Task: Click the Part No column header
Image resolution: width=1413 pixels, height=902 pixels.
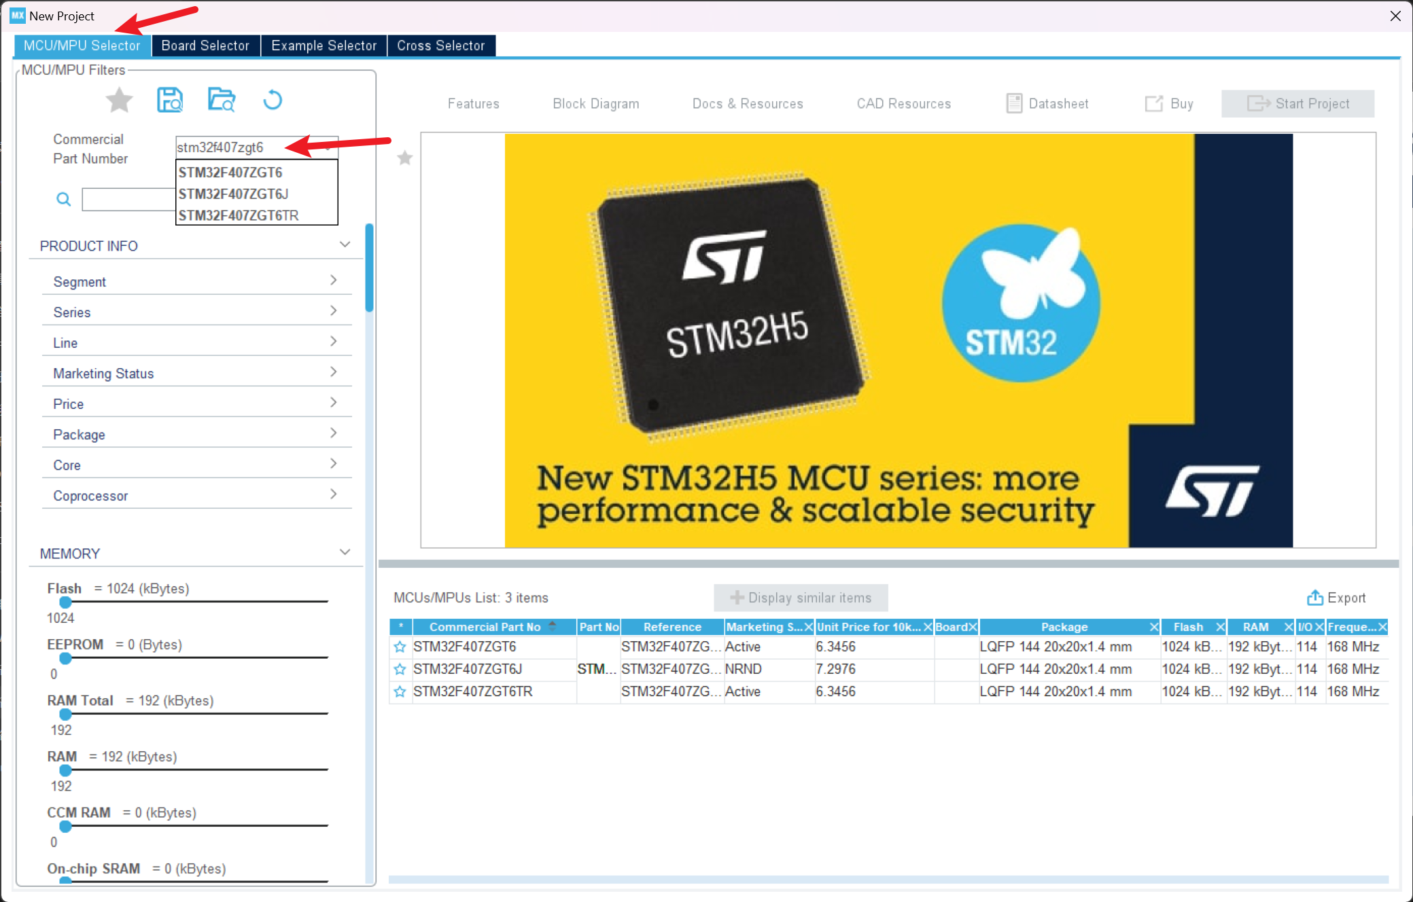Action: tap(599, 627)
